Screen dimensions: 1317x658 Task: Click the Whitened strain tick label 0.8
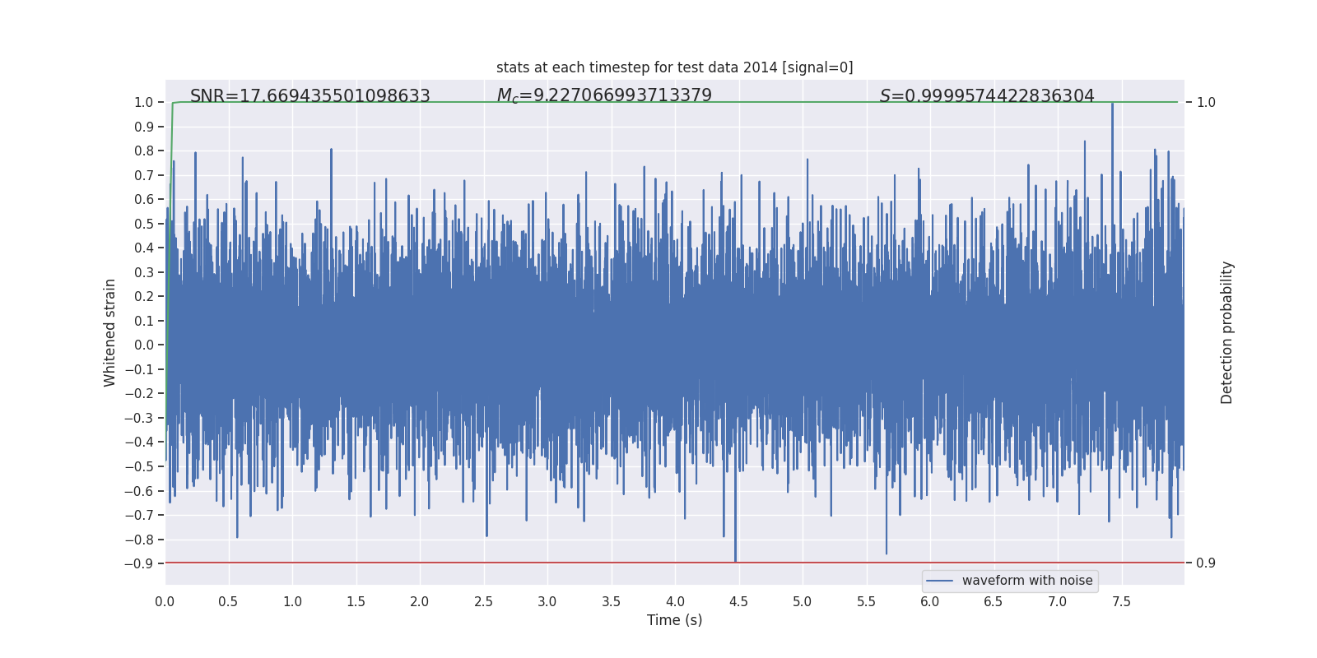pos(144,151)
